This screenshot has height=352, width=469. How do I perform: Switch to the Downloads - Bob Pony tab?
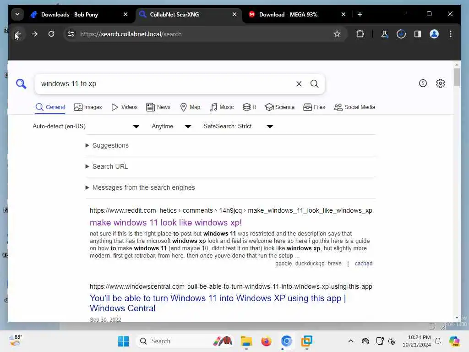click(70, 14)
